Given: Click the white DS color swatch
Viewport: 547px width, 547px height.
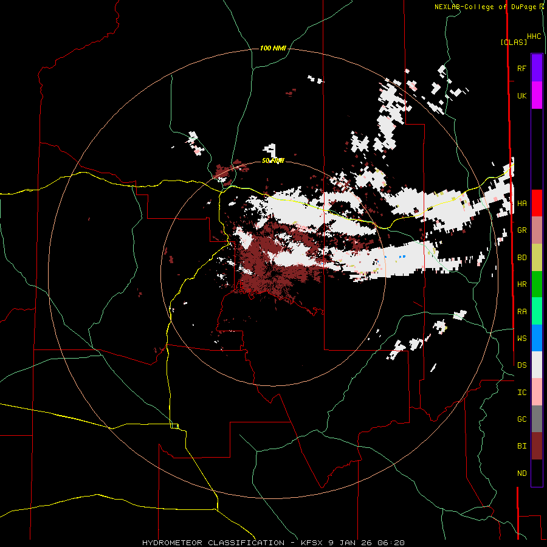Looking at the screenshot, I should (537, 365).
